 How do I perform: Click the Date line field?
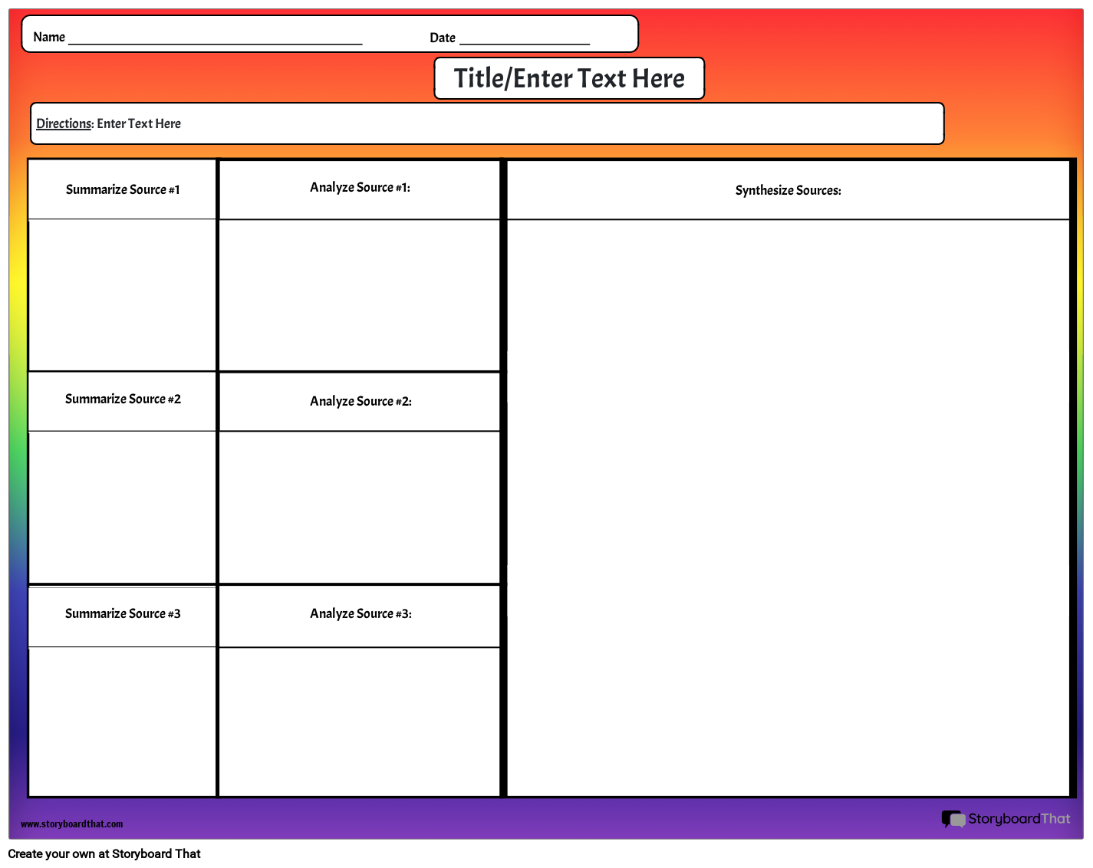[x=524, y=38]
